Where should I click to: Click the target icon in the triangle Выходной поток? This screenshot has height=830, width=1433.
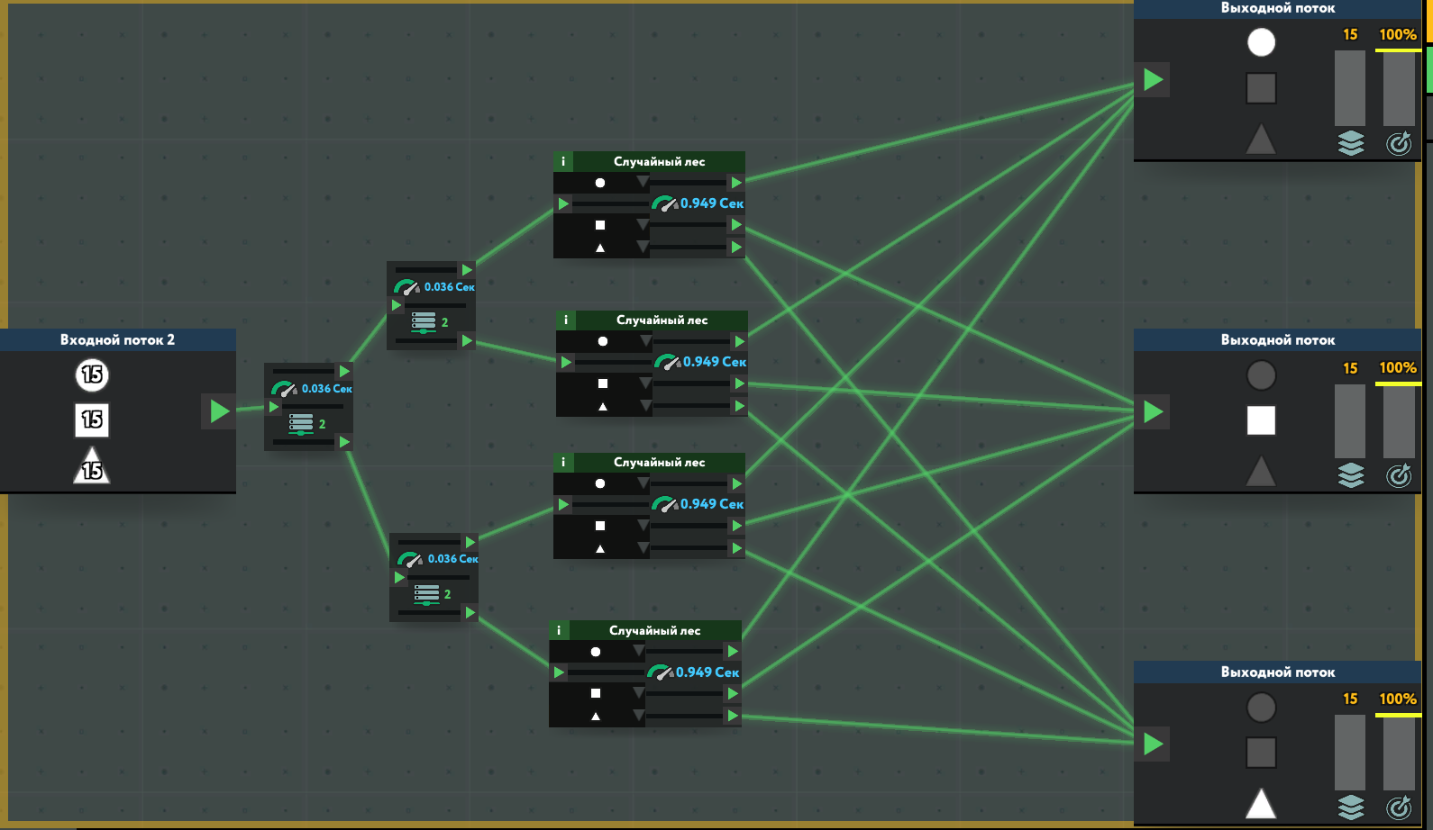click(1399, 807)
